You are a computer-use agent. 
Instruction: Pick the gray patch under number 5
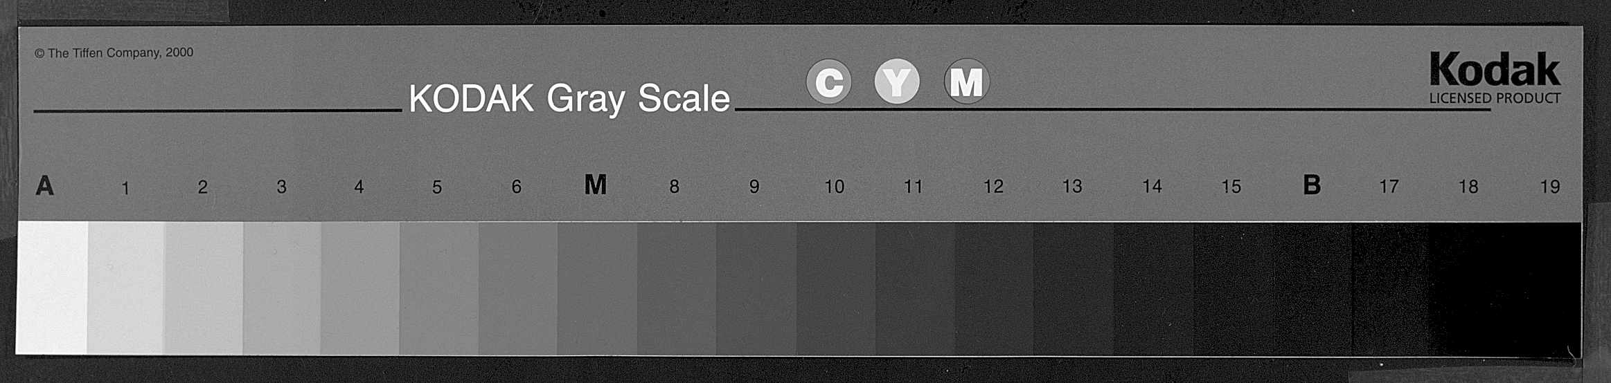439,288
